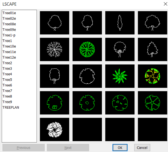Viewport: 168px width, 152px height.
Task: Cancel the LSCAPE dialog
Action: click(x=142, y=148)
